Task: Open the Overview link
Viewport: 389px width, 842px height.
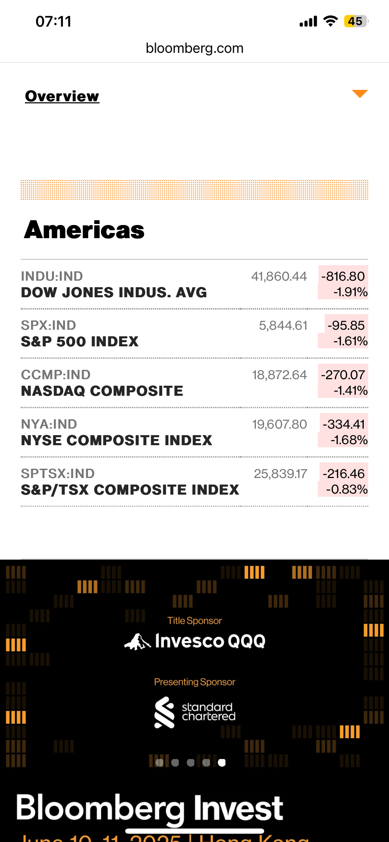Action: coord(62,96)
